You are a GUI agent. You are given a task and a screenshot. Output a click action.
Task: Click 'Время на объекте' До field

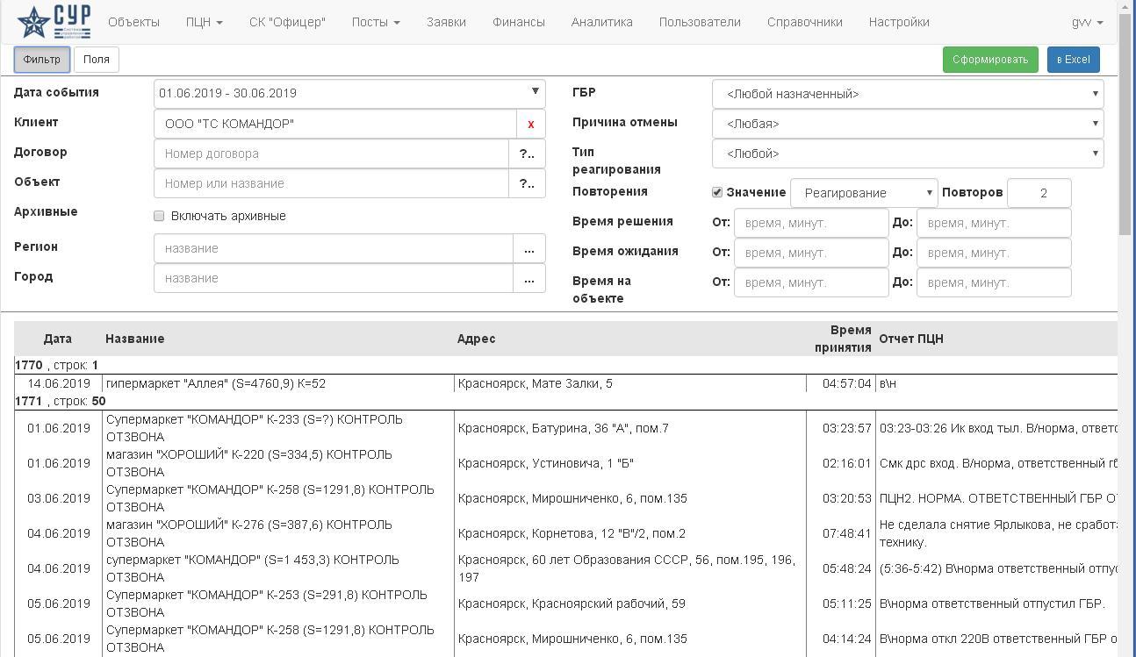pyautogui.click(x=994, y=282)
